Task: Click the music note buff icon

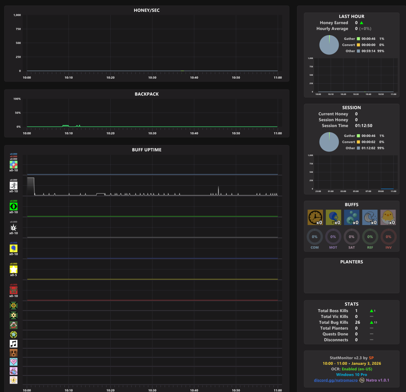Action: (13, 344)
